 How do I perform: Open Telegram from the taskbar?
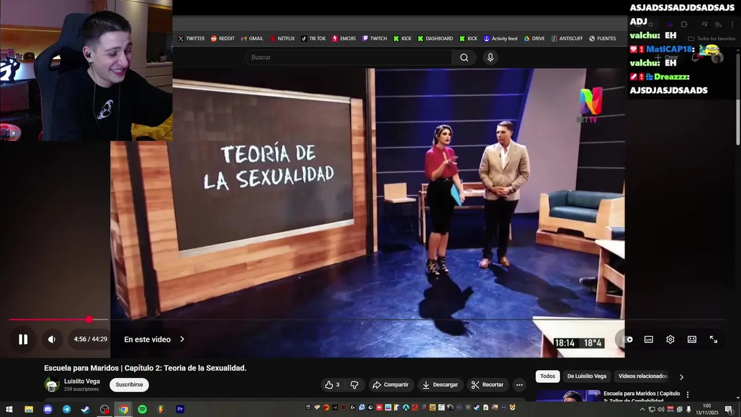point(67,409)
